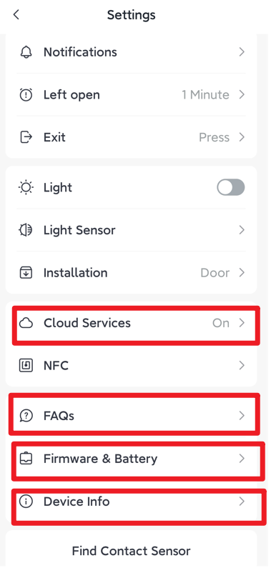Click the Notifications bell icon
The height and width of the screenshot is (568, 271).
click(x=26, y=52)
